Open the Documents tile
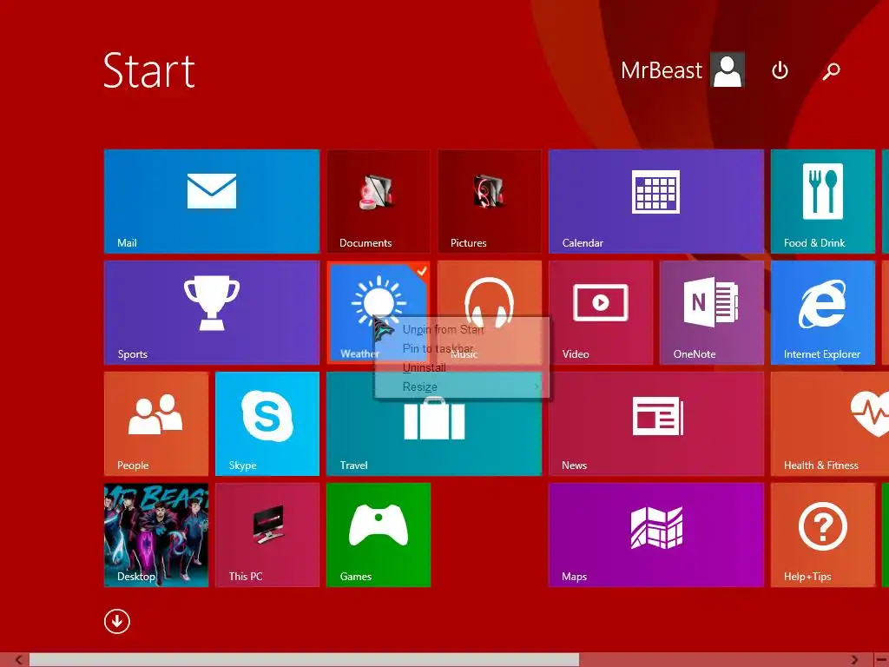 point(379,201)
